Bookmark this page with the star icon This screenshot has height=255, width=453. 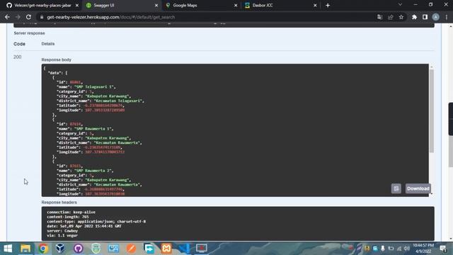coord(401,17)
